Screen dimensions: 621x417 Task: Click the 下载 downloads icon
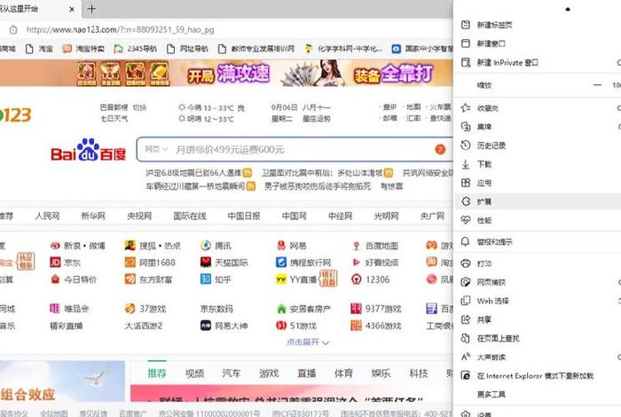click(466, 164)
